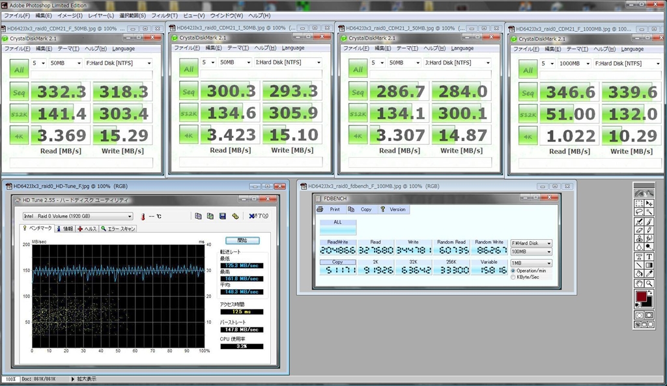Choose the Paint Bucket tool
This screenshot has width=667, height=386.
[639, 274]
